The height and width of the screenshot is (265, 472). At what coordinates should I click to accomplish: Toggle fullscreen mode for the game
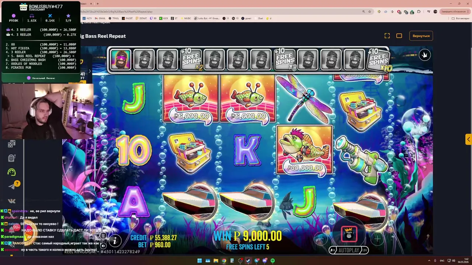[387, 36]
